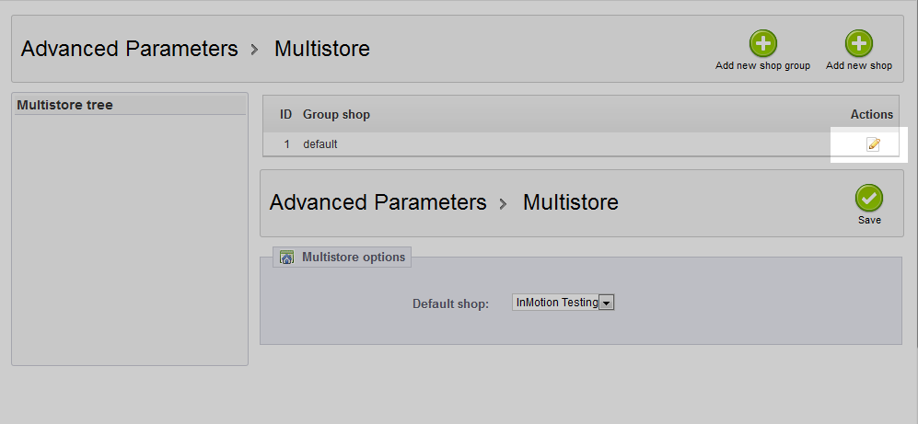Open the Default shop dropdown

point(563,303)
